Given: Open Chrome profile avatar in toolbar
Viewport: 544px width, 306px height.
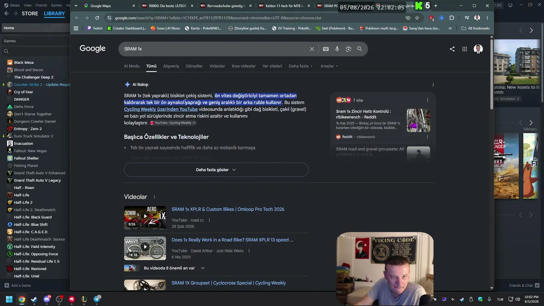Looking at the screenshot, I should 477,18.
